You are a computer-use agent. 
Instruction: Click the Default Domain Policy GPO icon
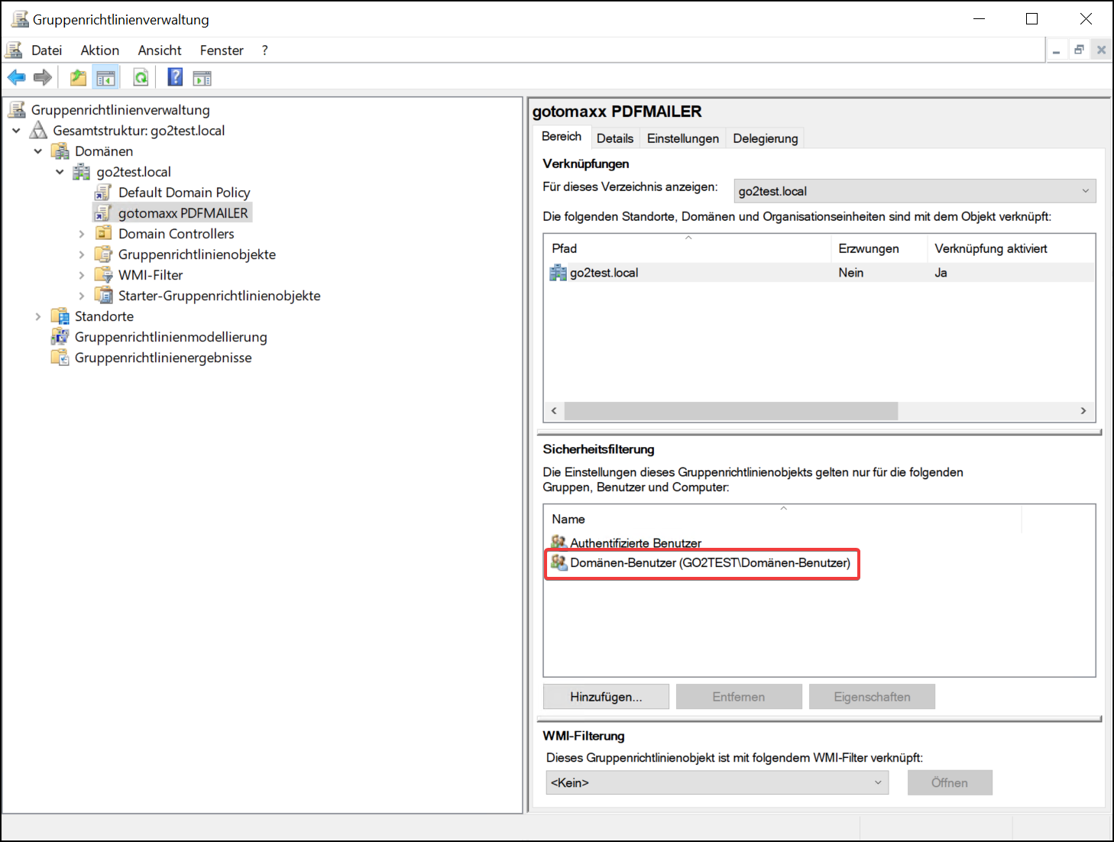[x=103, y=193]
